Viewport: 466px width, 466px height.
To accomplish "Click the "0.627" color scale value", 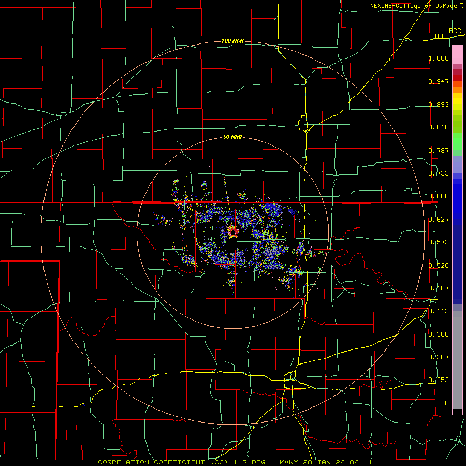I will (x=439, y=220).
